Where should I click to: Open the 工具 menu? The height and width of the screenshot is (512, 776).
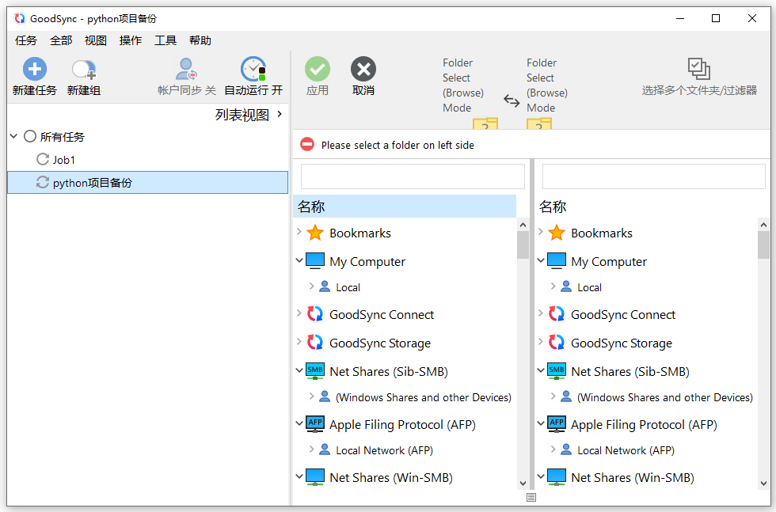point(165,40)
